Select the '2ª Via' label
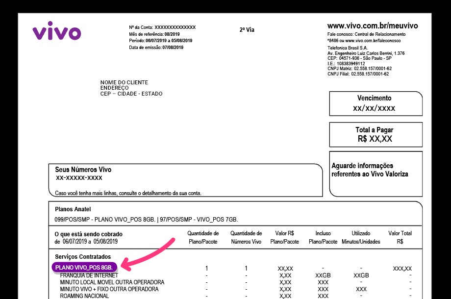This screenshot has width=451, height=299. [x=247, y=29]
